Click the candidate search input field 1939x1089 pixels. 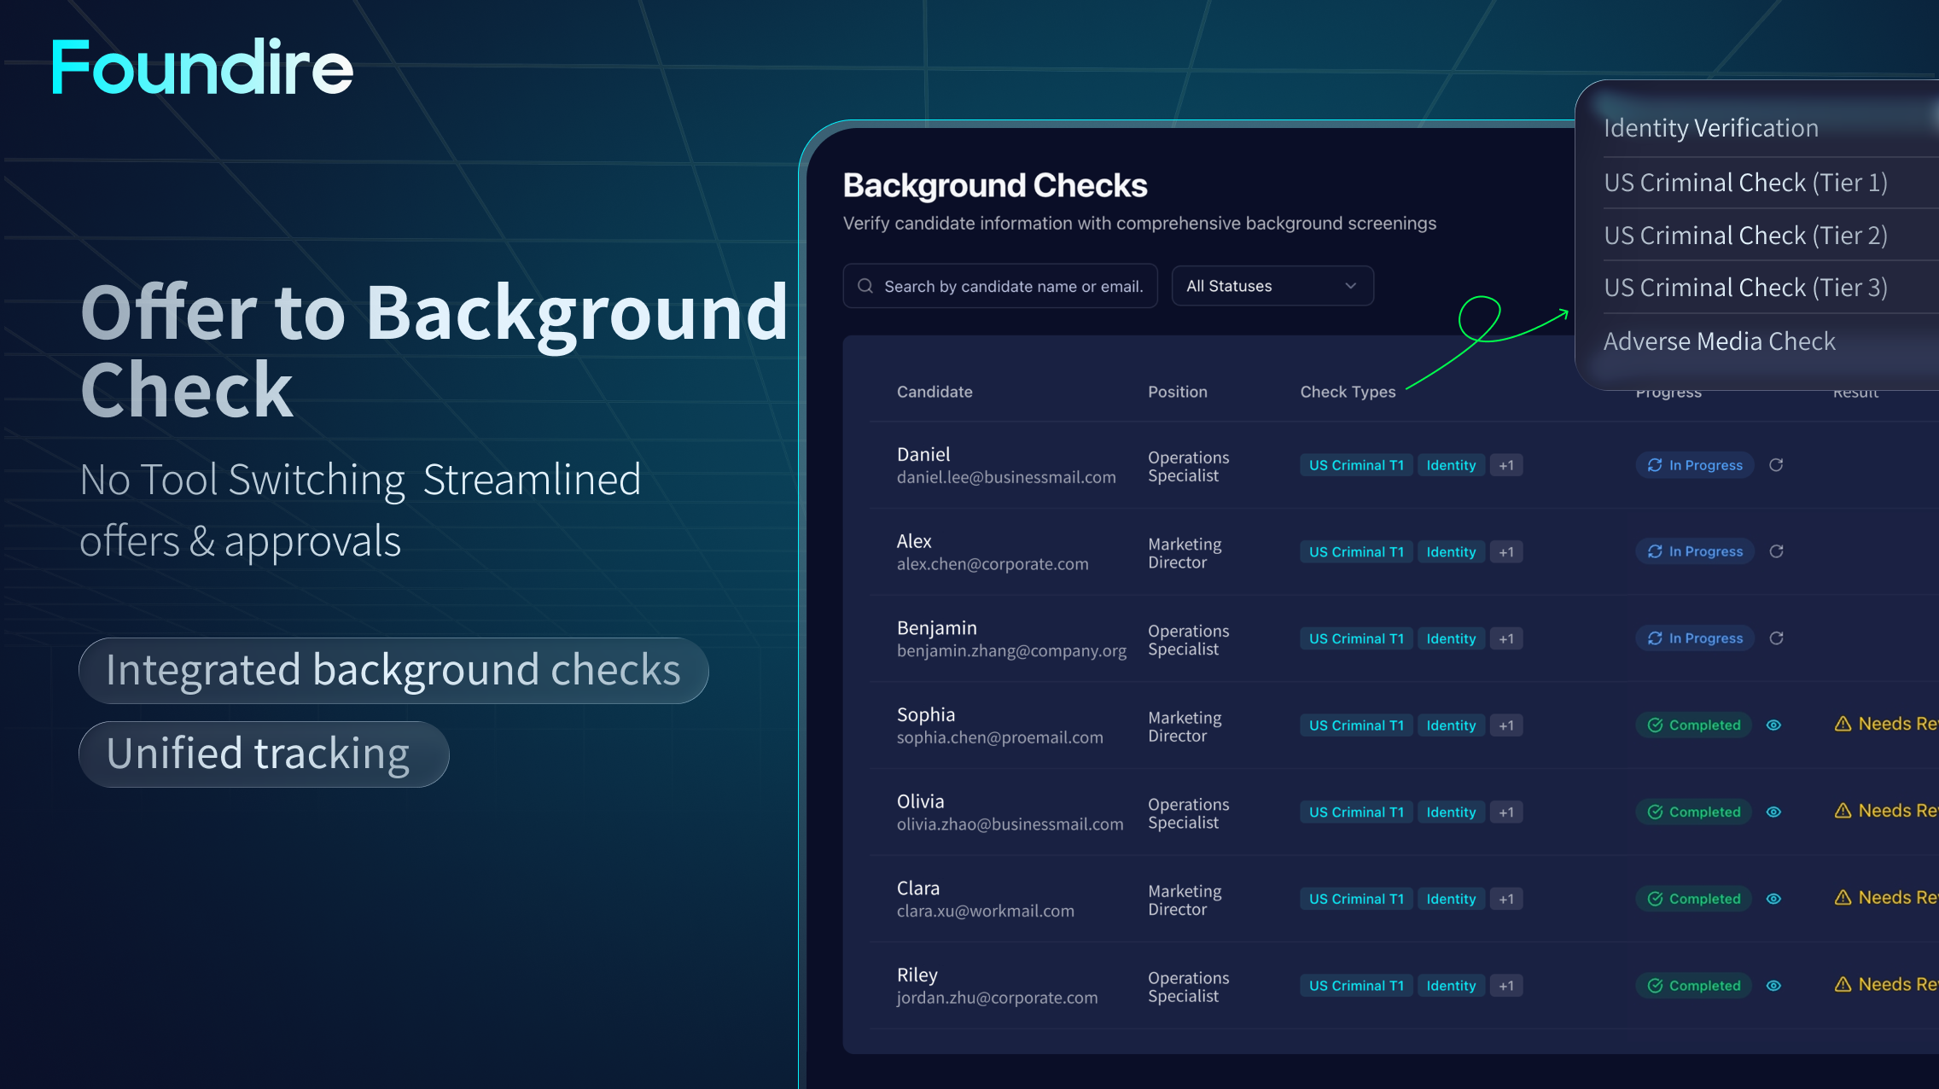pyautogui.click(x=999, y=286)
